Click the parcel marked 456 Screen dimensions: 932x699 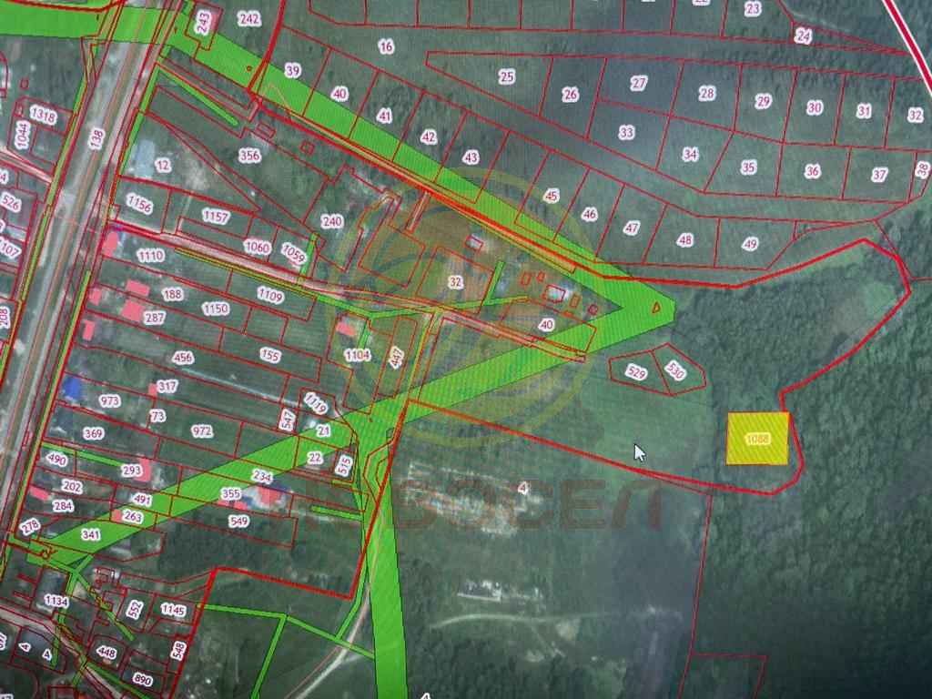183,358
